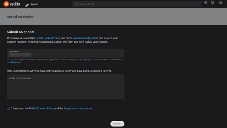Open the Popular arrow icon in header

206,2
